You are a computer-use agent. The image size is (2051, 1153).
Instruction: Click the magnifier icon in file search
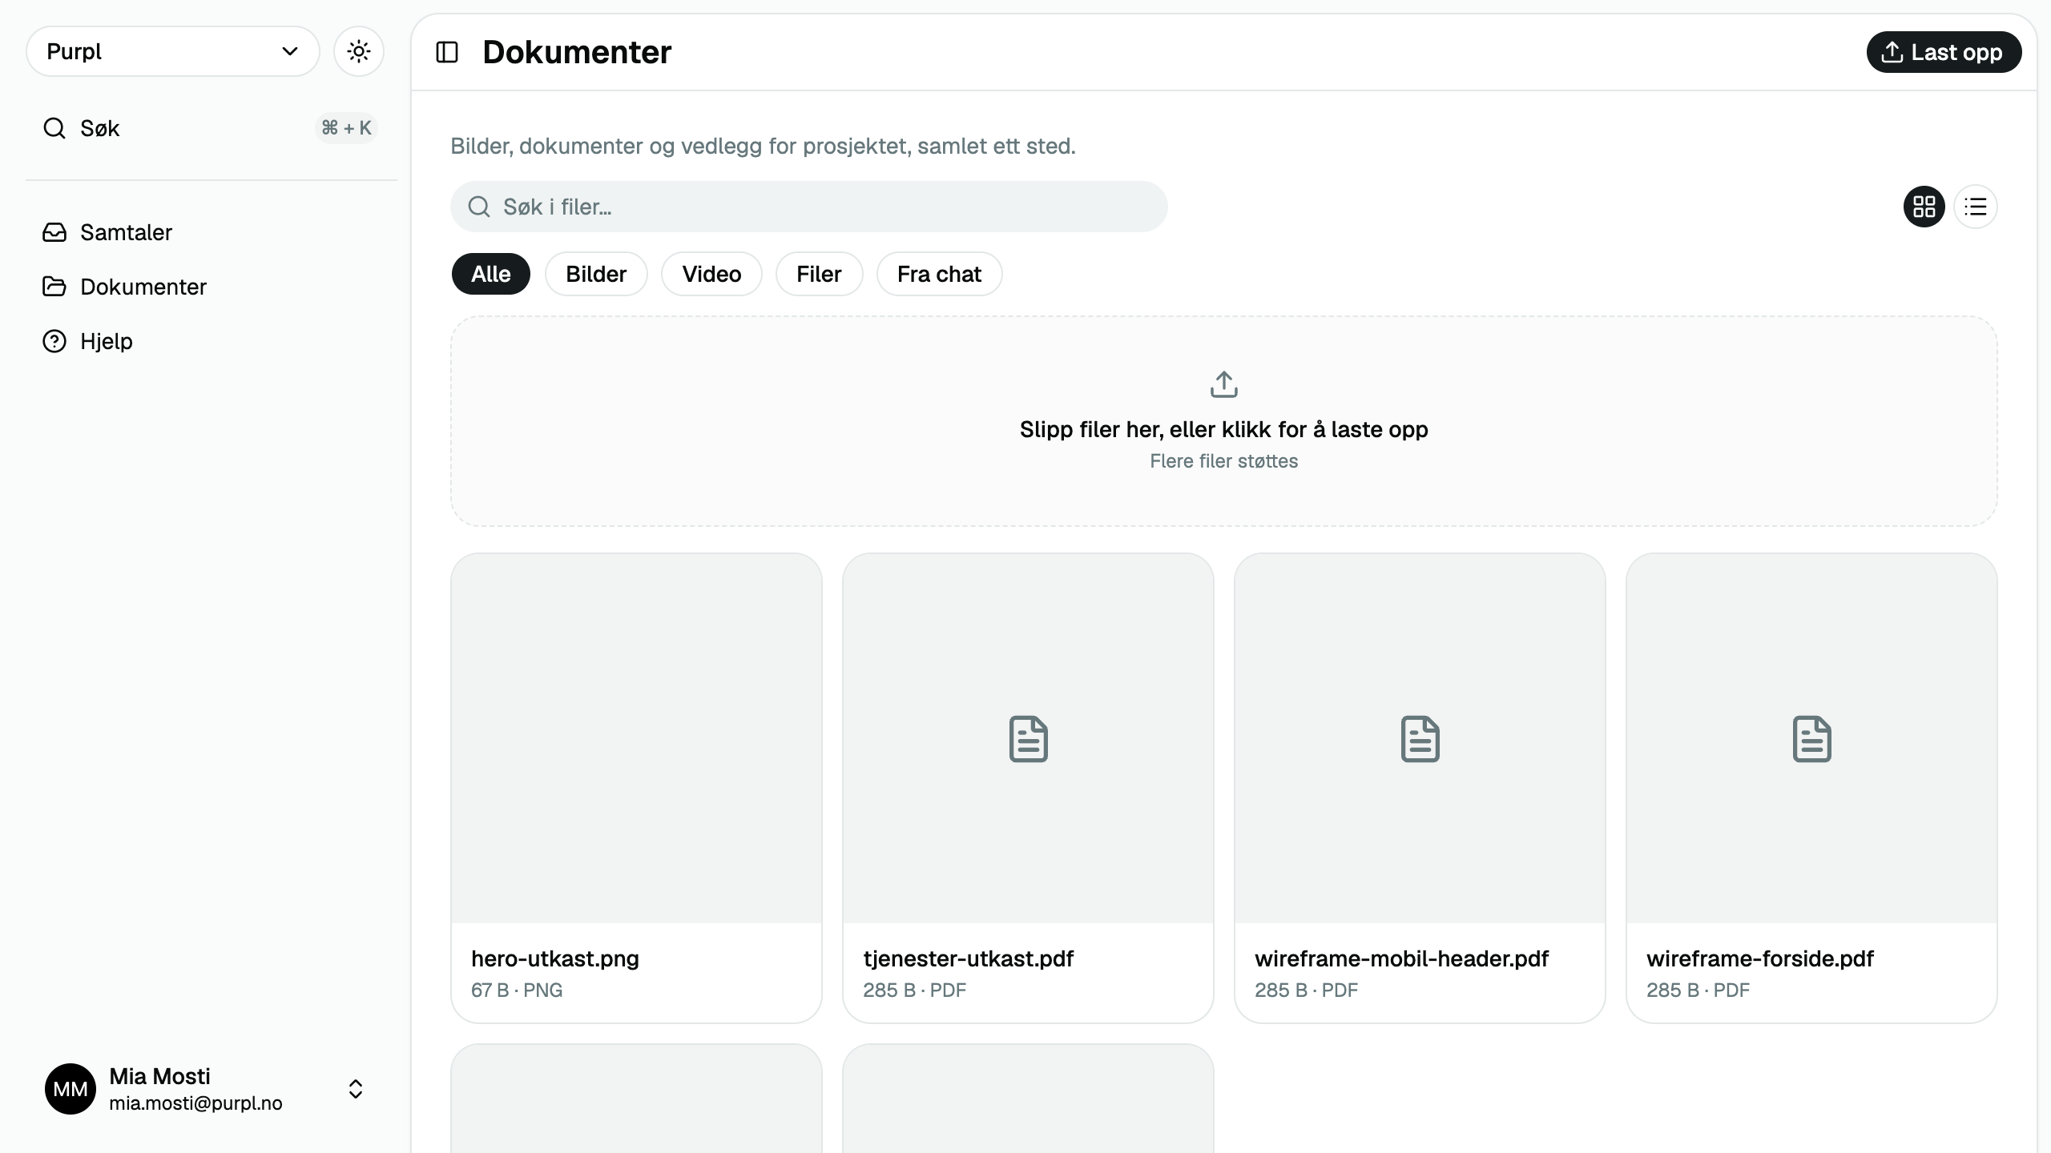(479, 207)
